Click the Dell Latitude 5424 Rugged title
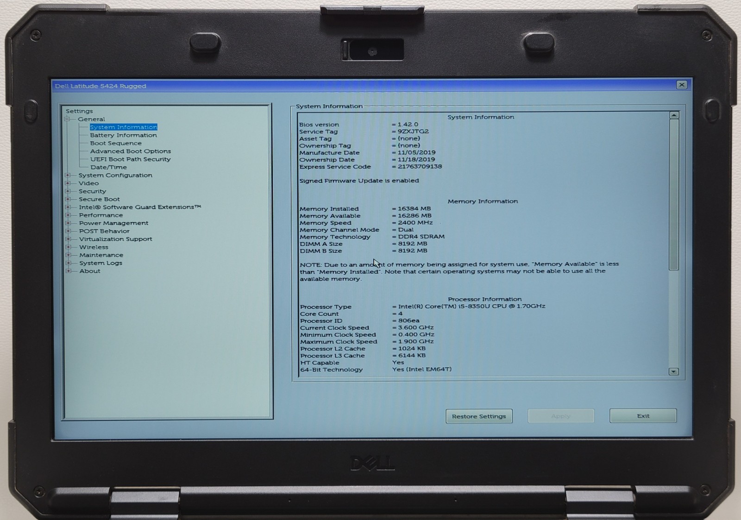The height and width of the screenshot is (520, 741). point(100,86)
